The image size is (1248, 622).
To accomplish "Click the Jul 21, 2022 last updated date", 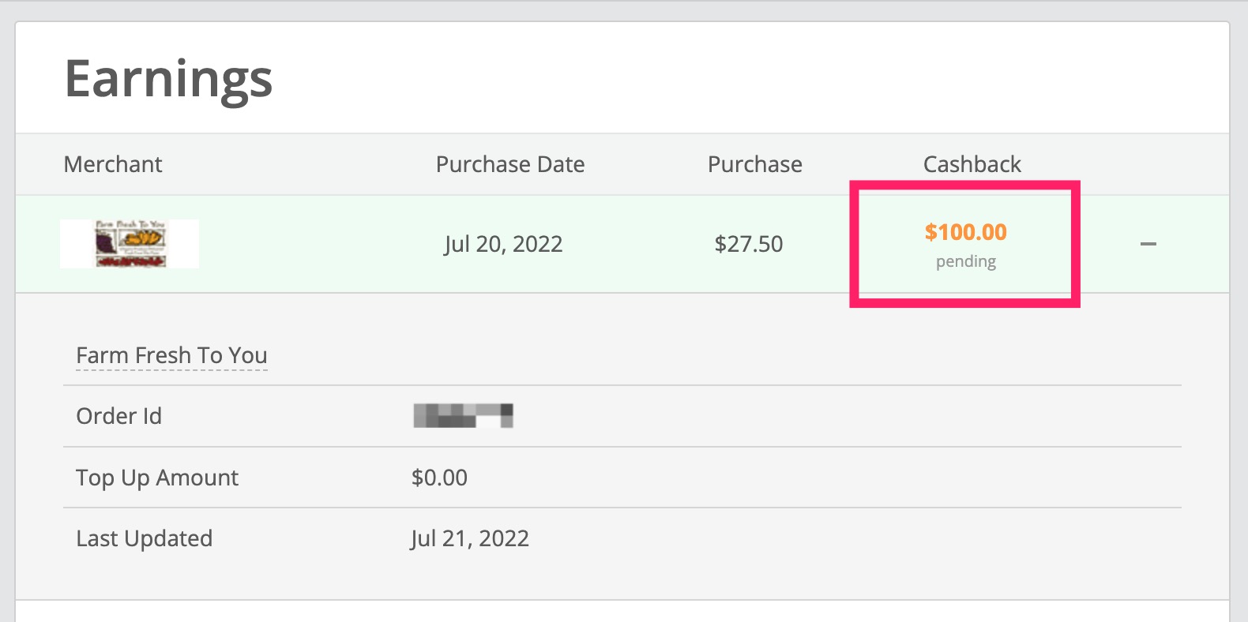I will [469, 538].
